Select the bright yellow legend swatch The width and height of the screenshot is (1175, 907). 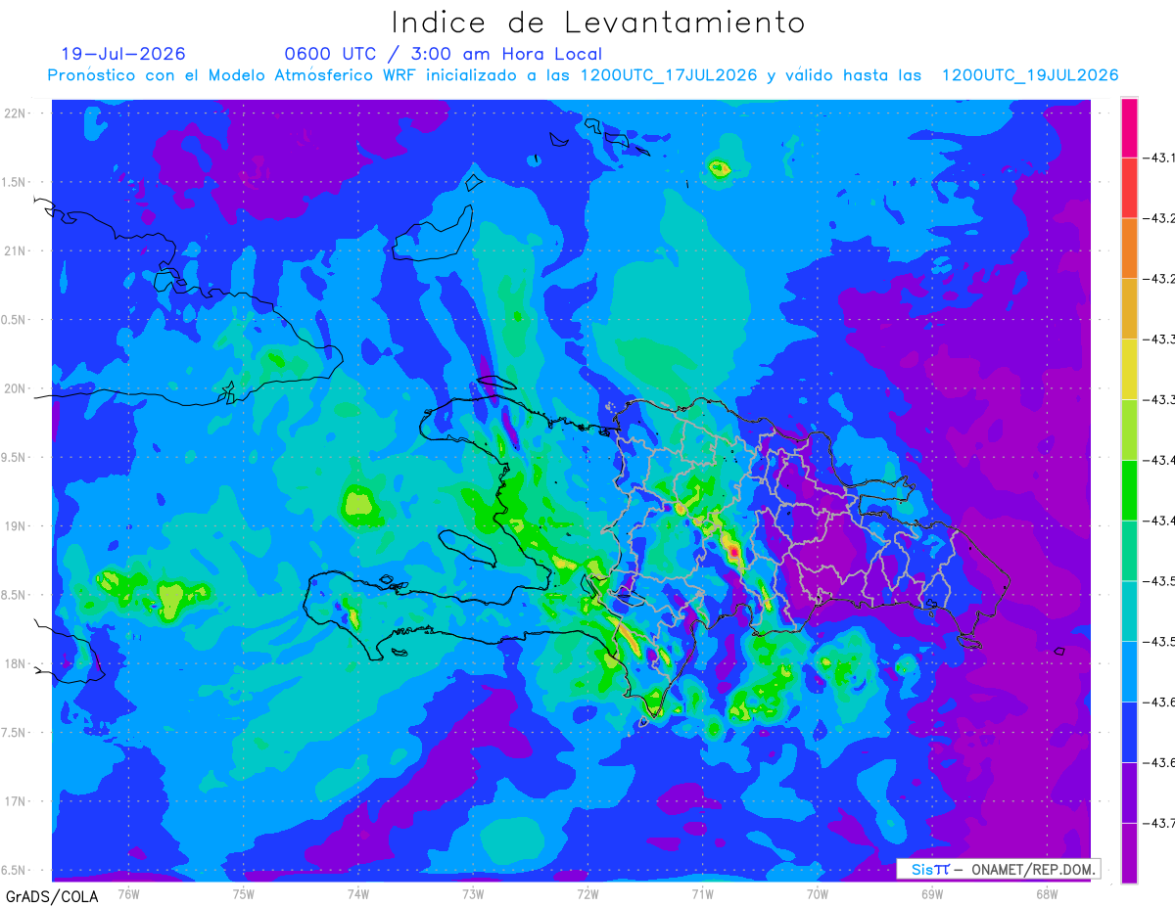(x=1129, y=369)
